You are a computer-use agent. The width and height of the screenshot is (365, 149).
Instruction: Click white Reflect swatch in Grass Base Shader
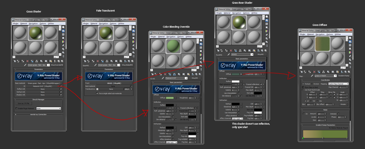pyautogui.click(x=236, y=81)
